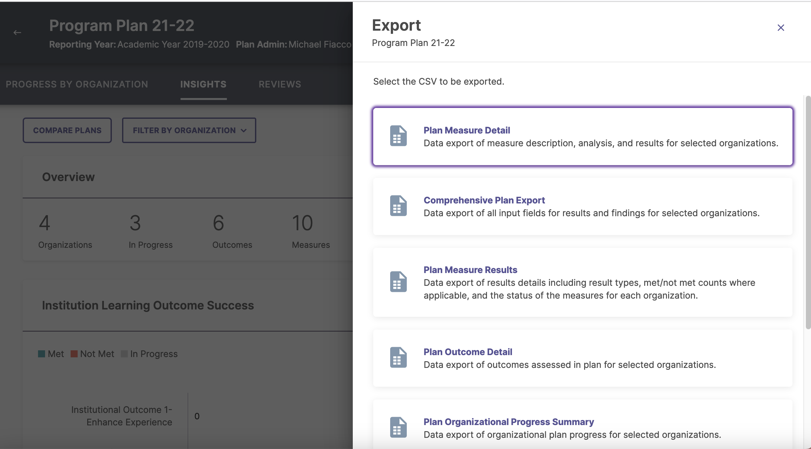This screenshot has height=449, width=811.
Task: Pick the Plan Organizational Progress Summary title
Action: pos(509,422)
